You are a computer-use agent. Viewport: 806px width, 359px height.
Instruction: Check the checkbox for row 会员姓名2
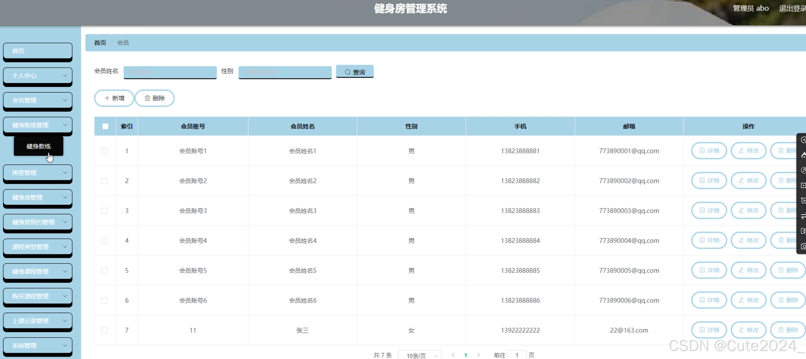coord(104,181)
